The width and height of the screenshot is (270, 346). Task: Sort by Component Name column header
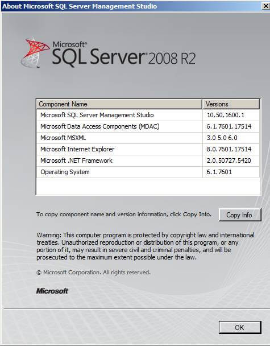tap(119, 104)
